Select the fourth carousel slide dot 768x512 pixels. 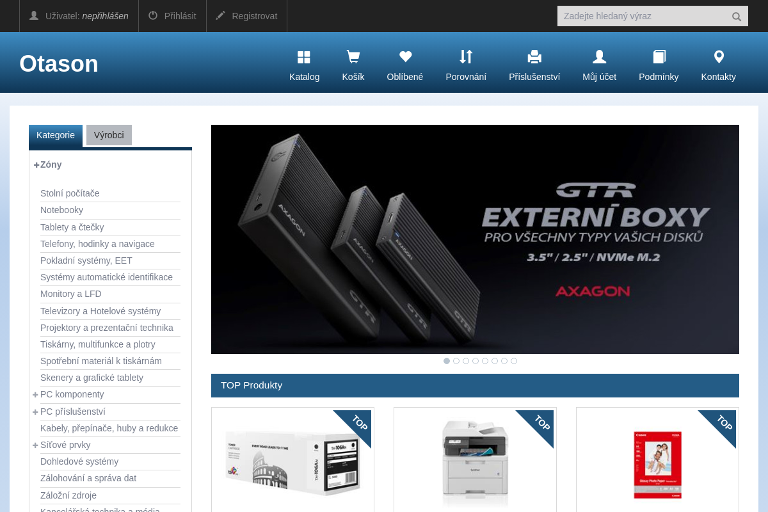[x=476, y=361]
